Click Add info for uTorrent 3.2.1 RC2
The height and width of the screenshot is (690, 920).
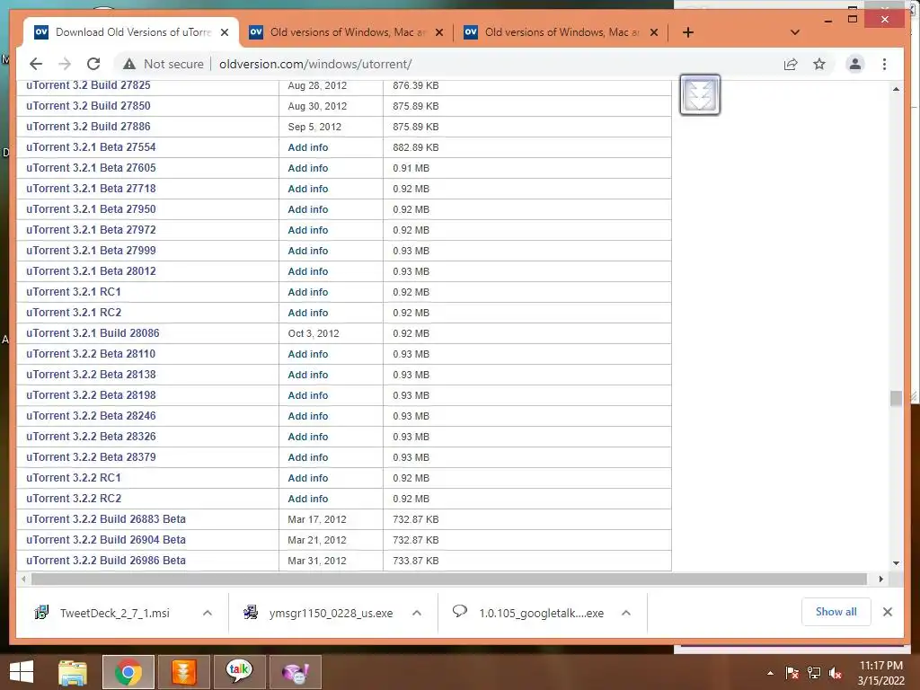(x=308, y=313)
